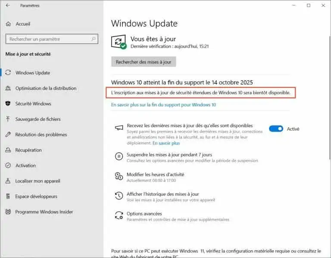Open the Windows 10 end-of-support link
The width and height of the screenshot is (331, 258).
point(163,104)
